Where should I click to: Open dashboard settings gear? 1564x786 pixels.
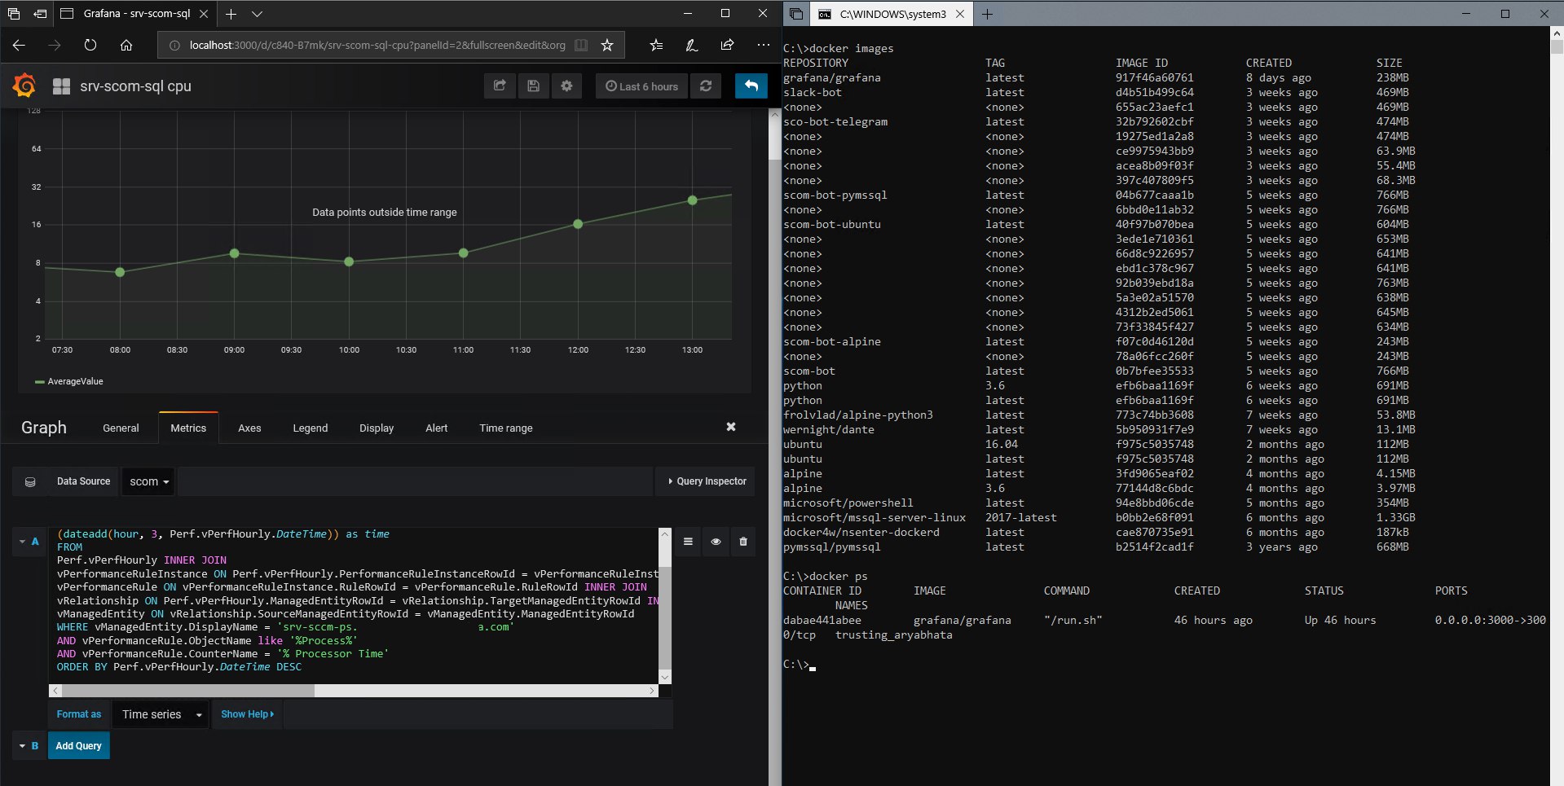click(566, 86)
